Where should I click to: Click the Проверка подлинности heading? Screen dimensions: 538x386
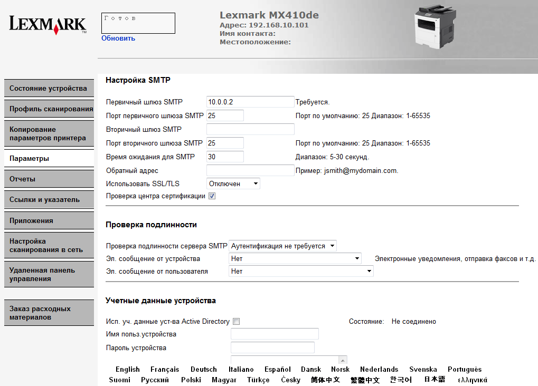coord(152,225)
